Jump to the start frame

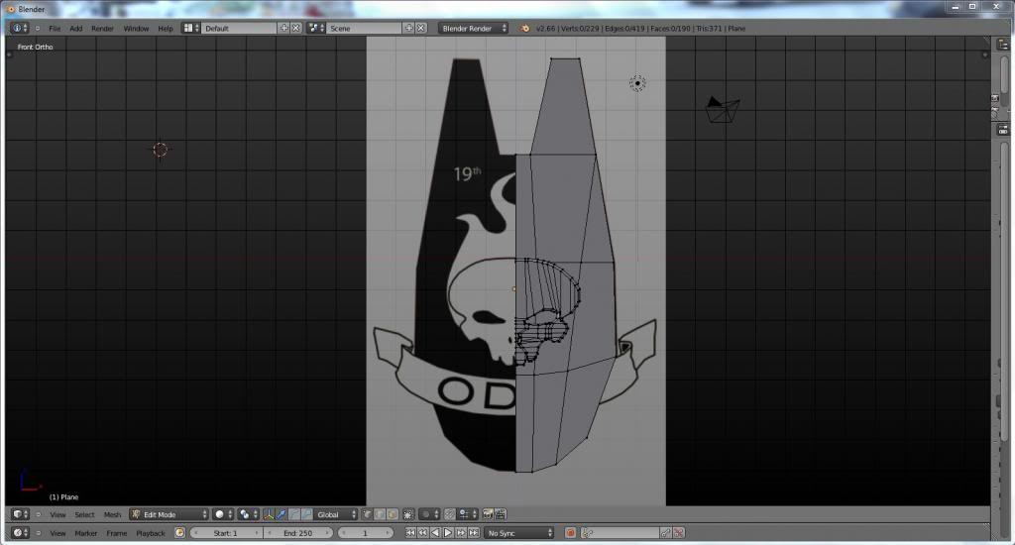pyautogui.click(x=410, y=533)
